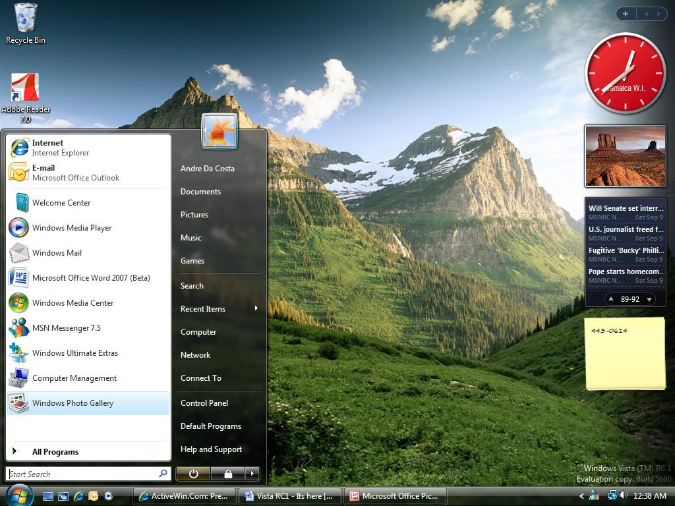Open 'U.S. journalist freed' headline
Viewport: 675px width, 506px height.
[626, 233]
